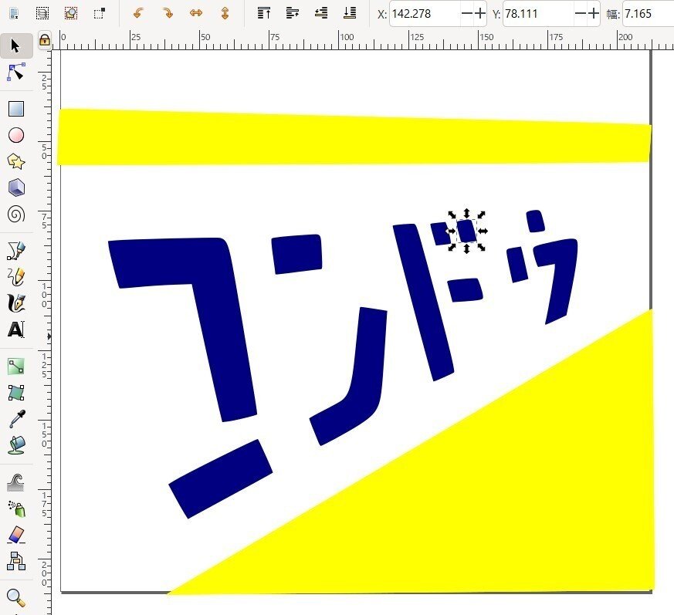Increase the X coordinate with plus
674x615 pixels.
(x=479, y=14)
